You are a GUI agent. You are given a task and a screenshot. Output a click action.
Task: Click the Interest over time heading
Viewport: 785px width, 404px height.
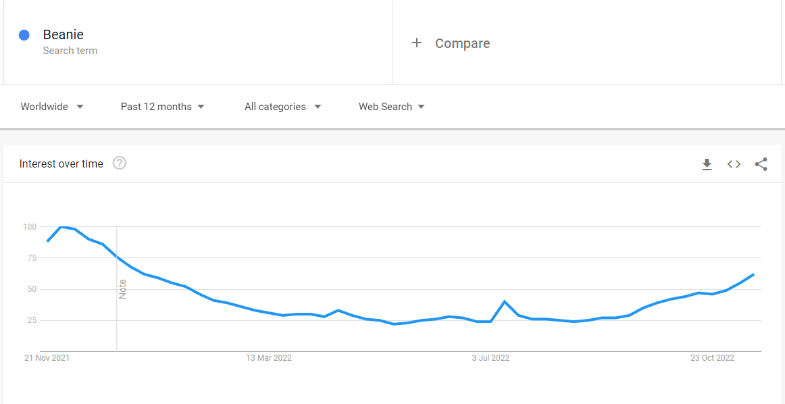click(x=61, y=163)
